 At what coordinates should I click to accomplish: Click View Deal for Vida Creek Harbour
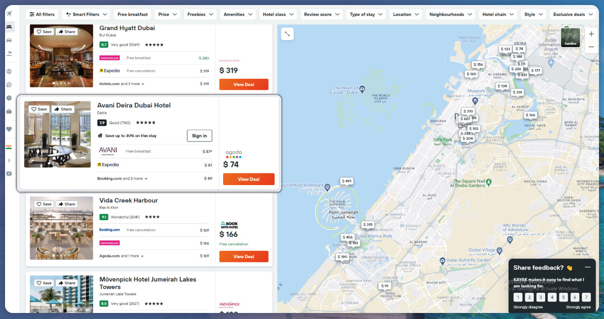point(244,256)
